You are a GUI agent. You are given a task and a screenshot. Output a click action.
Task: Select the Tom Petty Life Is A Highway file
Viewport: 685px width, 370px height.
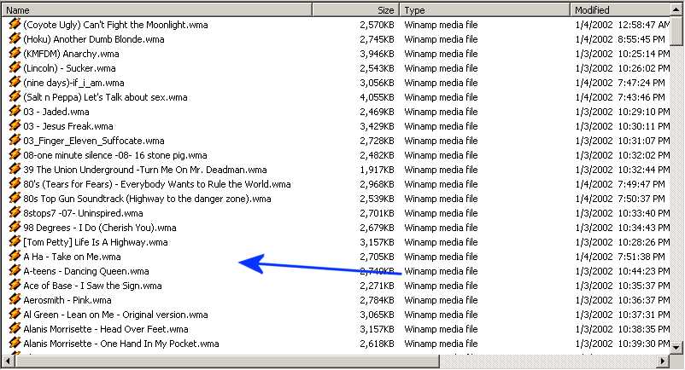coord(95,242)
